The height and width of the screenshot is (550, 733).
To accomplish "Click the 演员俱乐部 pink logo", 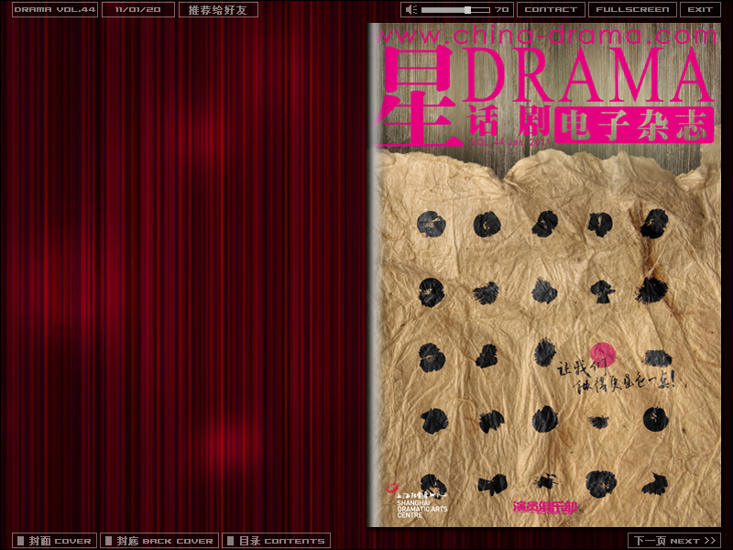I will tap(545, 507).
